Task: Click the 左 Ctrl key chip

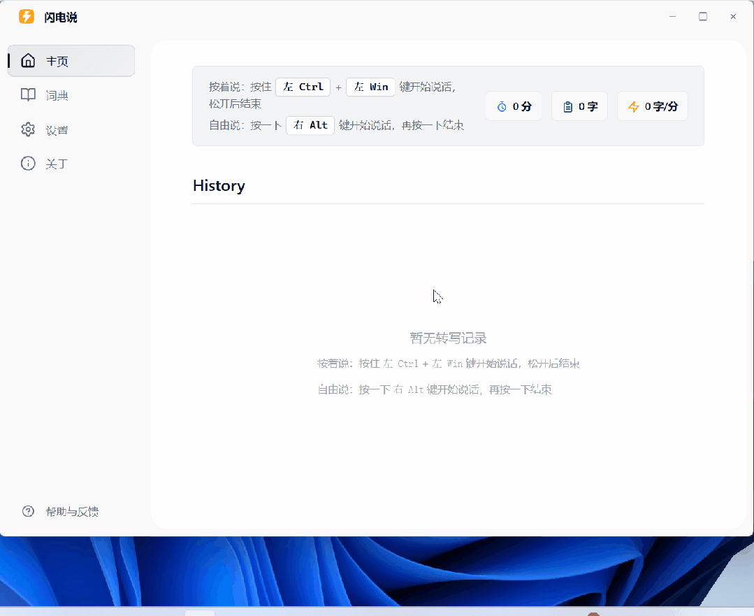Action: (x=303, y=87)
